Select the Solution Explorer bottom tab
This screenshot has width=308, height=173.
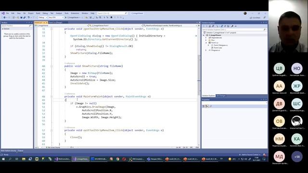click(208, 96)
